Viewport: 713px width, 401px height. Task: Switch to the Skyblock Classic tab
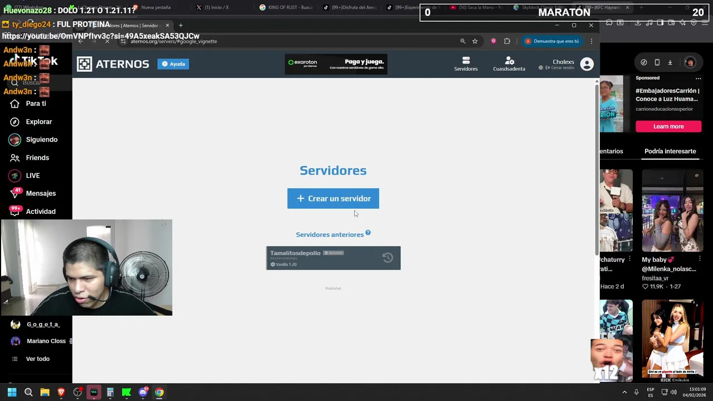pos(540,8)
